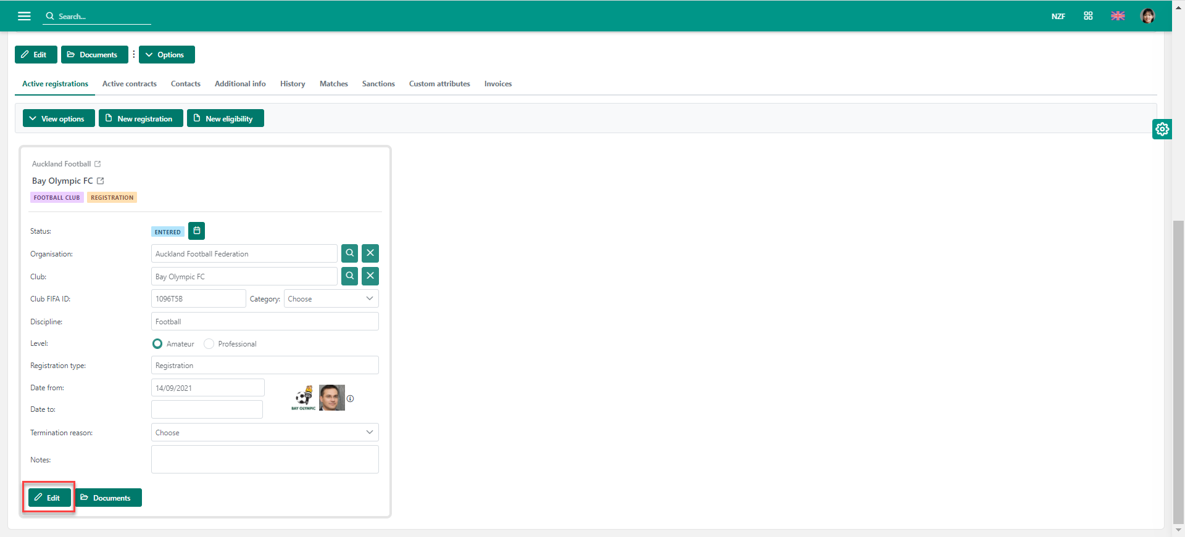This screenshot has height=537, width=1185.
Task: Clear the Club field with X icon
Action: (x=370, y=276)
